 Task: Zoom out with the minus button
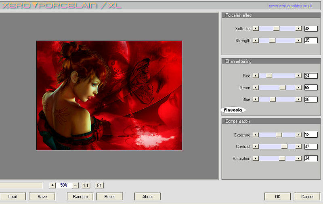pos(76,185)
